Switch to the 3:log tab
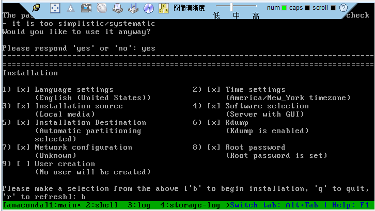Screen dimensions: 375x211 [138, 205]
